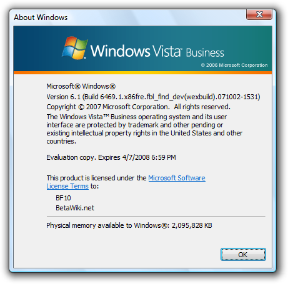Click the Windows Vista banner text

pos(136,51)
